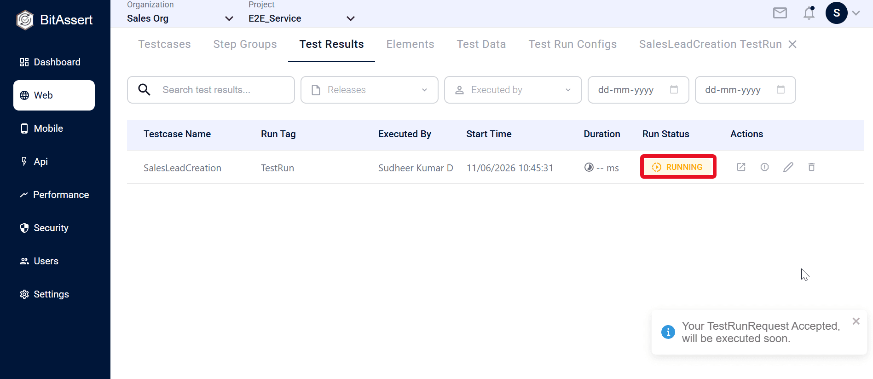Viewport: 873px width, 379px height.
Task: Select Web in the sidebar
Action: (54, 95)
